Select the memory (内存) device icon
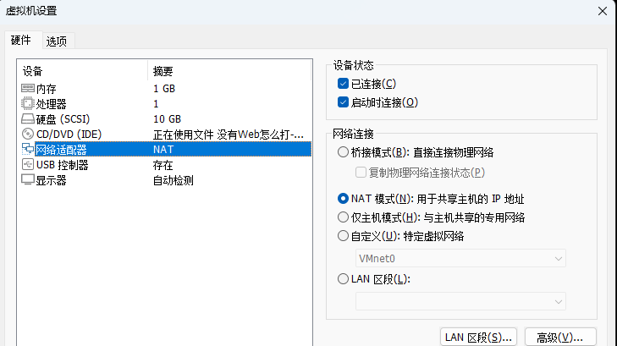 click(x=28, y=89)
